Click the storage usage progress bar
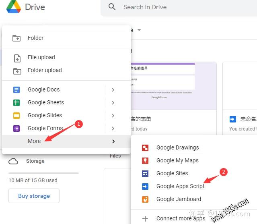 click(43, 173)
